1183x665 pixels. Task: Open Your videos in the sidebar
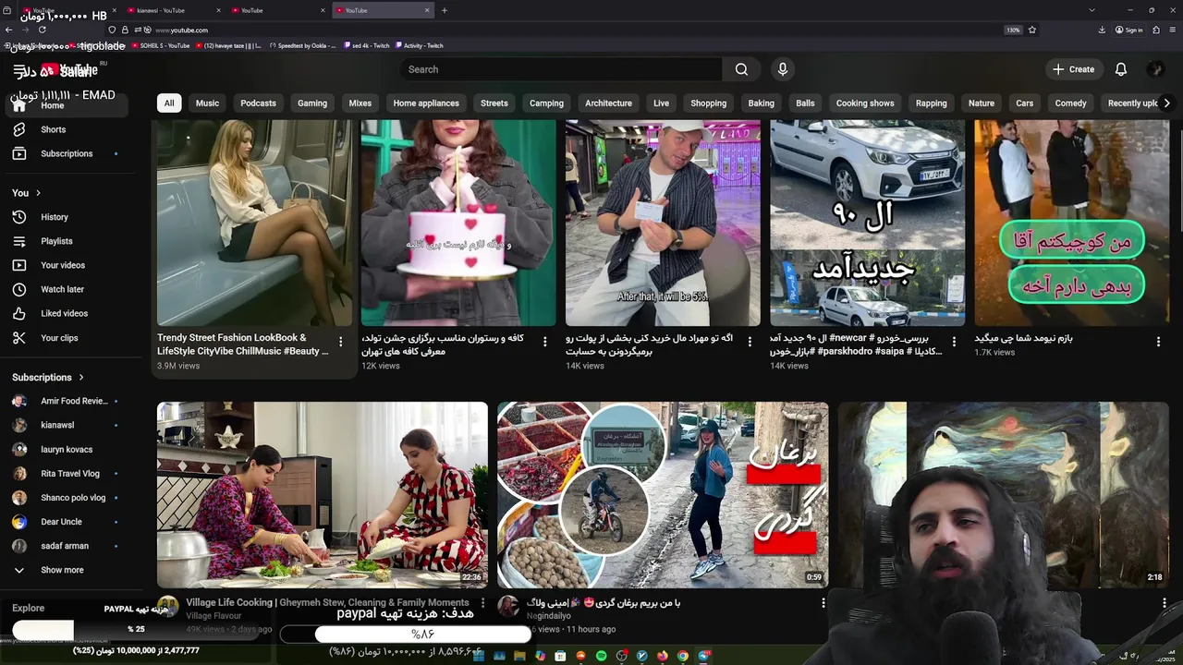(x=65, y=265)
